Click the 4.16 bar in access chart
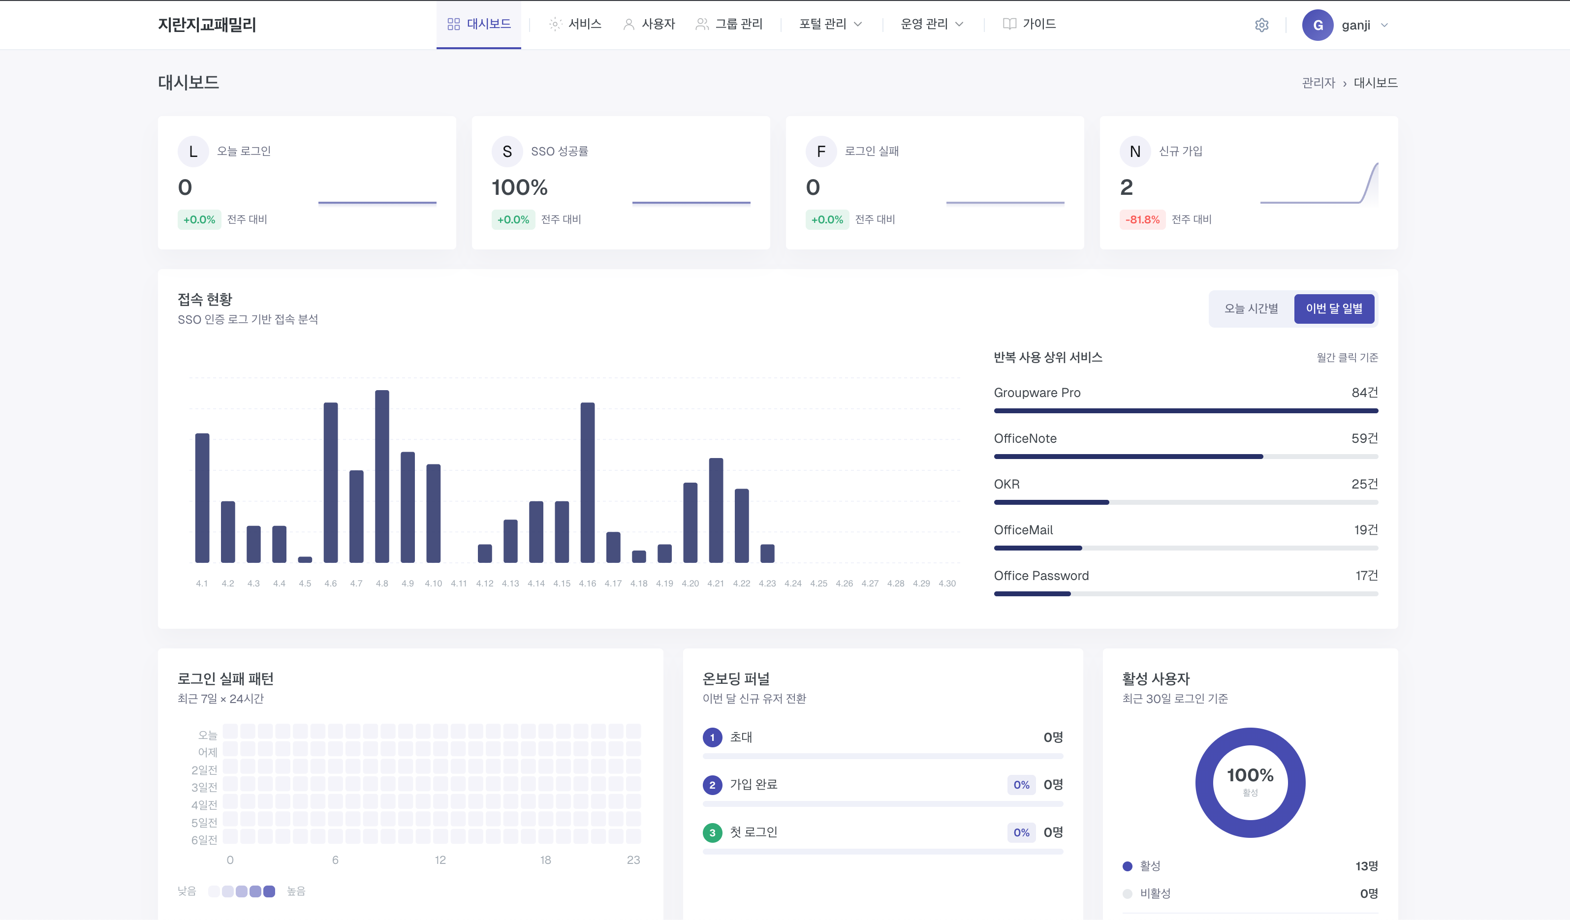The height and width of the screenshot is (920, 1570). (x=588, y=483)
